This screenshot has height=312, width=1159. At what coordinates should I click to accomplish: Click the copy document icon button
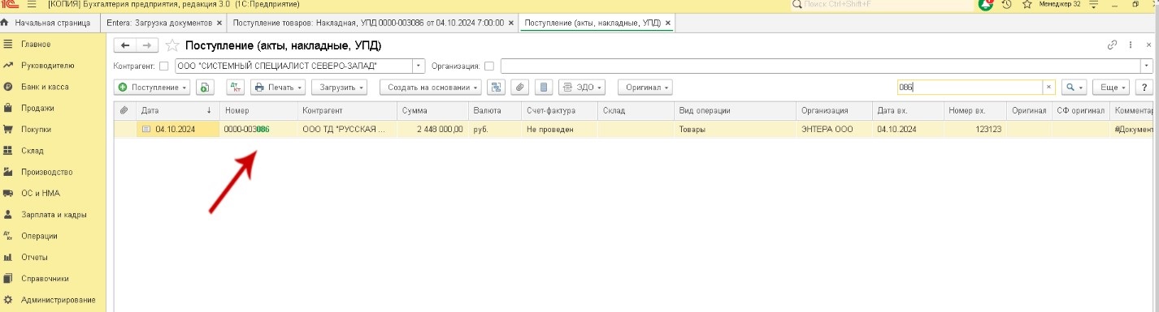[x=204, y=87]
